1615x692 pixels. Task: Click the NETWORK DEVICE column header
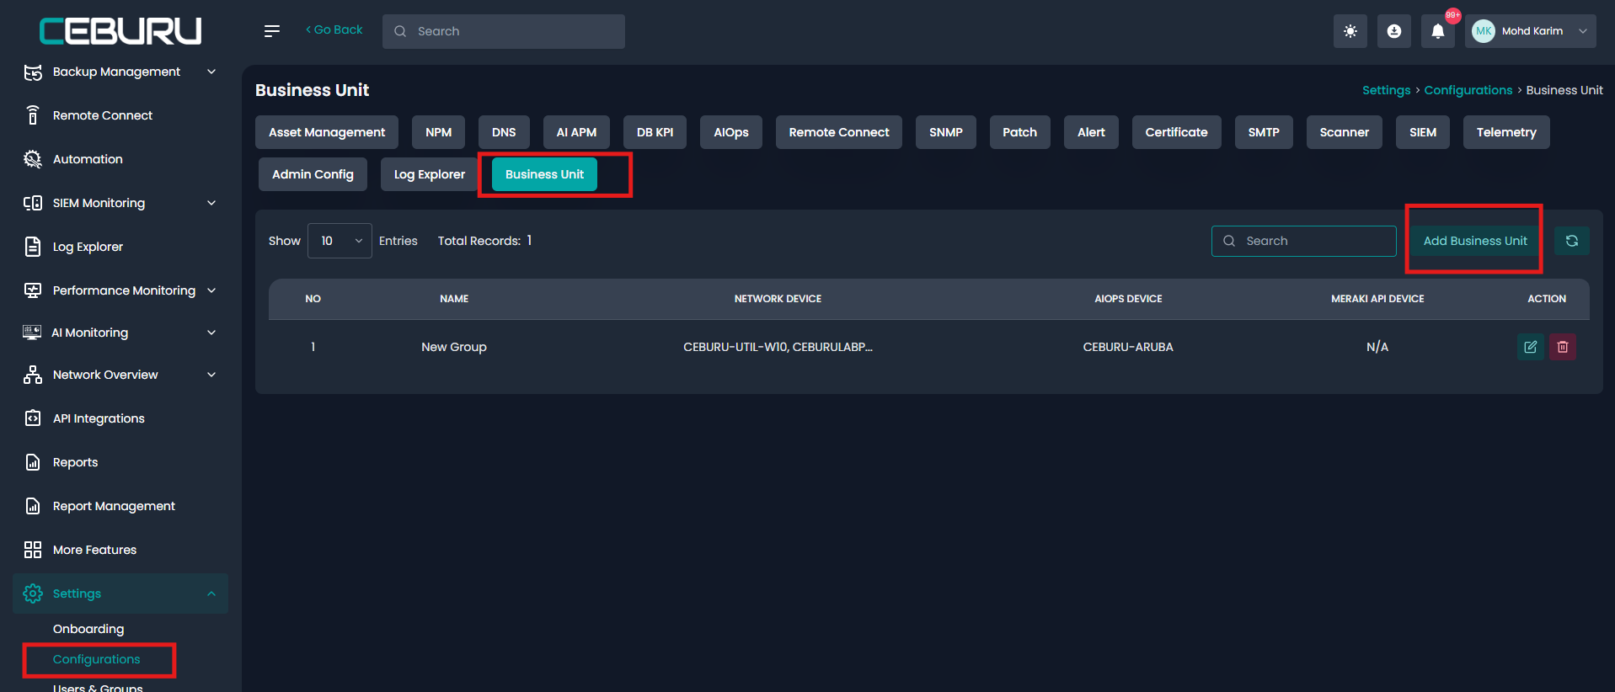(x=778, y=299)
